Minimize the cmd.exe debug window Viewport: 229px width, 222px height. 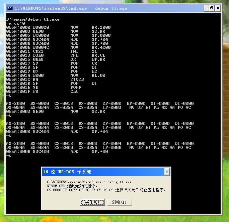(206, 8)
